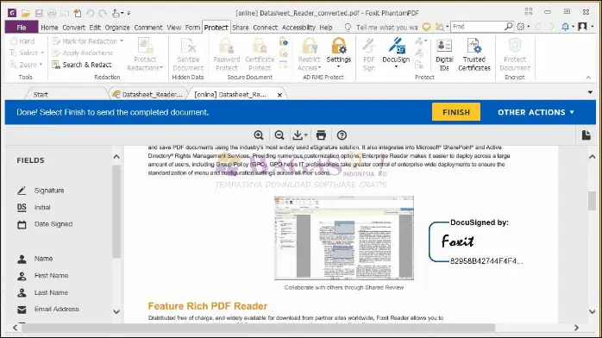This screenshot has width=602, height=338.
Task: Open file via the folder icon in quick access toolbar
Action: 26,14
